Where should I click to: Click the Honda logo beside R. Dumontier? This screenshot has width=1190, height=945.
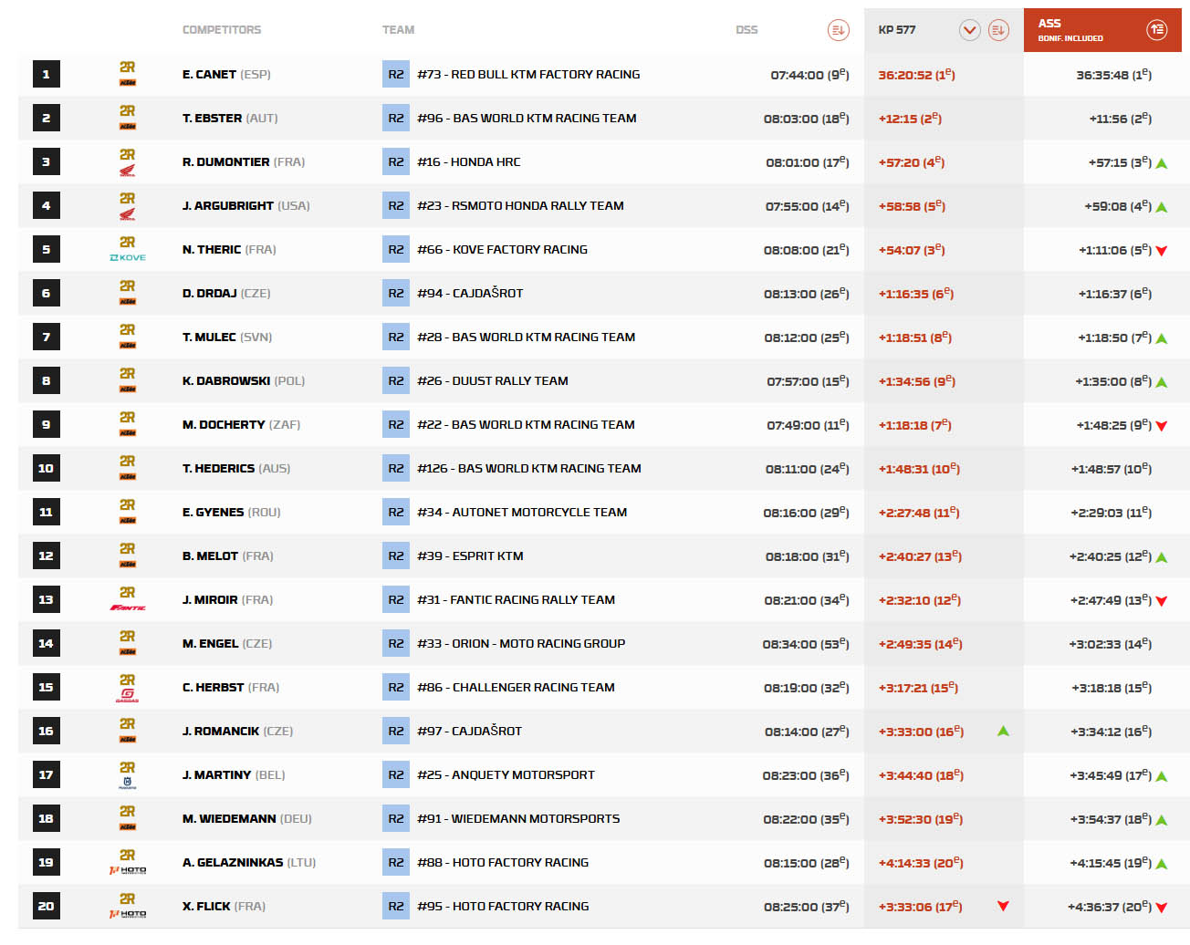[128, 171]
